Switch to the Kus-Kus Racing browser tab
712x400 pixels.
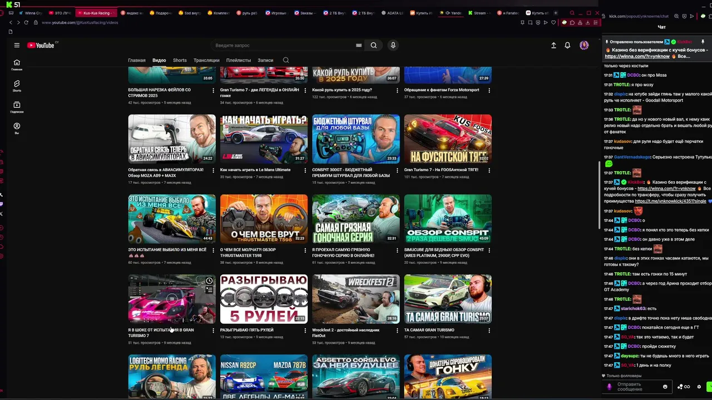96,13
